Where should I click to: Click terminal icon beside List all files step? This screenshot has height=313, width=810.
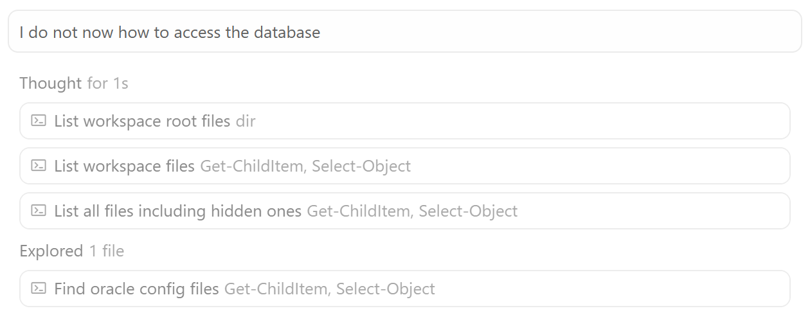39,211
